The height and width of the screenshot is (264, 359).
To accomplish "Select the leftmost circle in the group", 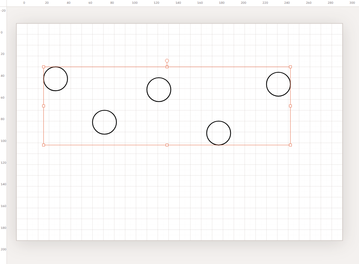I will (x=55, y=79).
